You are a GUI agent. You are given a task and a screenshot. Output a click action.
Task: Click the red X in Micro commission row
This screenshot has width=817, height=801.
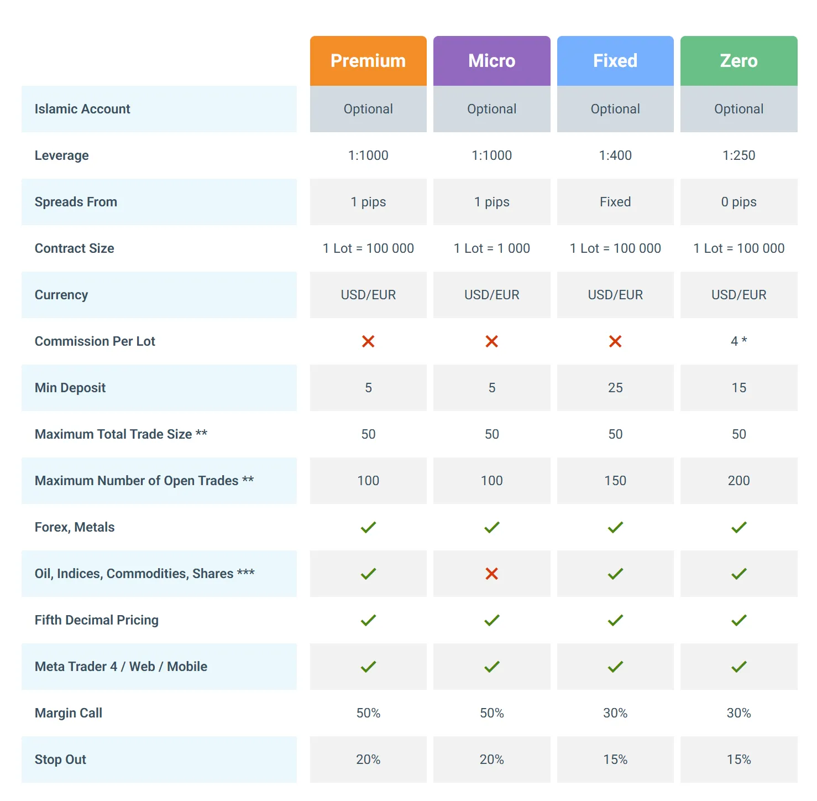coord(491,341)
